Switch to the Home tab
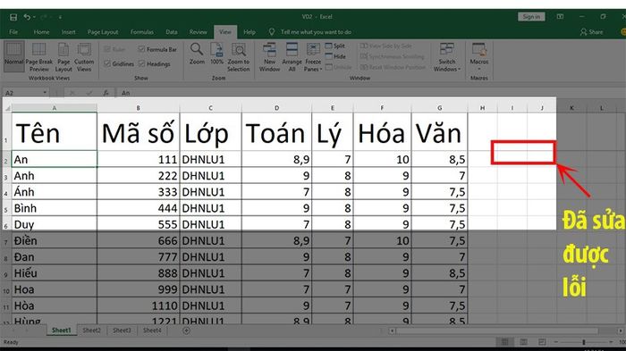 [41, 32]
